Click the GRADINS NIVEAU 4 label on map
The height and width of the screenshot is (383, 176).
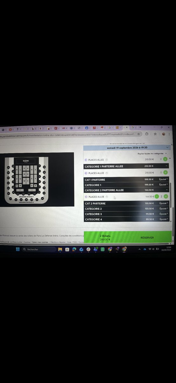coord(26,202)
